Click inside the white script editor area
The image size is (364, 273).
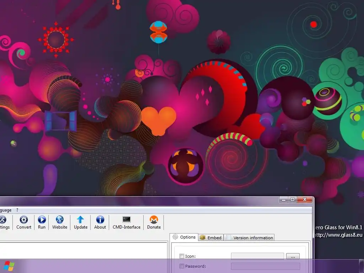click(84, 251)
